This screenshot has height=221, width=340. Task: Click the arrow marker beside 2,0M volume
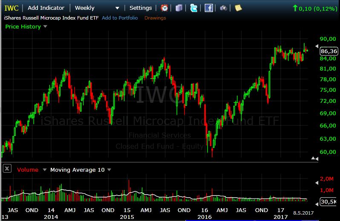[x=317, y=183]
